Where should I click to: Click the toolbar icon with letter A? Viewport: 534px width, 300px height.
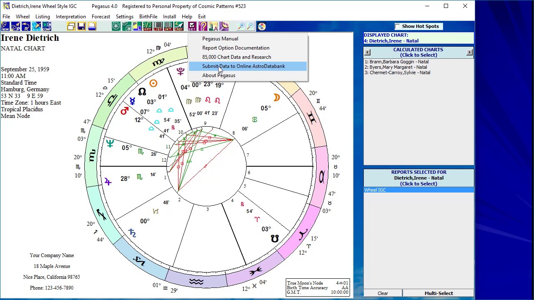pos(213,27)
